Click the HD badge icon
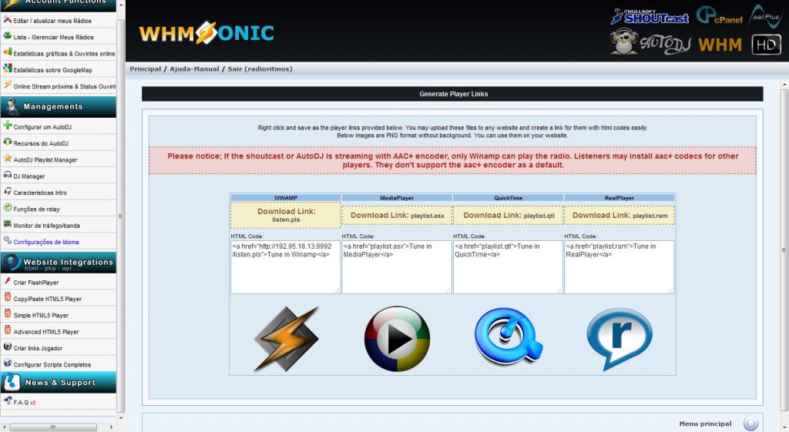This screenshot has width=789, height=432. 766,45
